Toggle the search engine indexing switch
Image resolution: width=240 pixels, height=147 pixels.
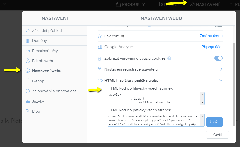(218, 26)
